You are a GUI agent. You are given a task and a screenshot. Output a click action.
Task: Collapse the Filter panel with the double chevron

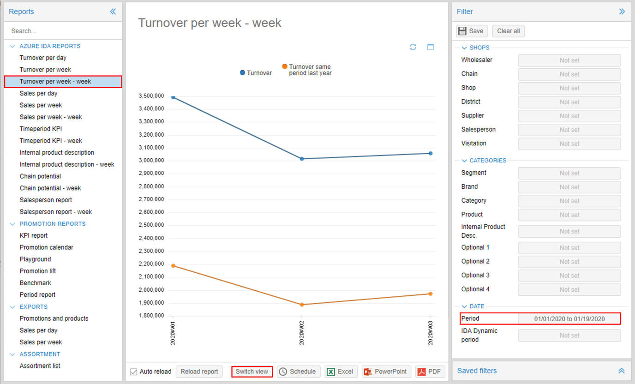click(x=622, y=11)
